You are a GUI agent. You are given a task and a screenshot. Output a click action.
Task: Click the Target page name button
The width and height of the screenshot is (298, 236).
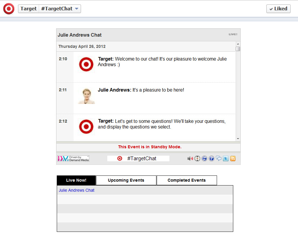pyautogui.click(x=28, y=9)
